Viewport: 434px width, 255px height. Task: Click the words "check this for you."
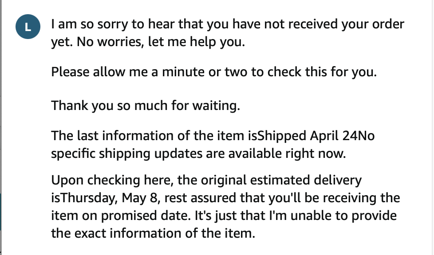pyautogui.click(x=322, y=72)
